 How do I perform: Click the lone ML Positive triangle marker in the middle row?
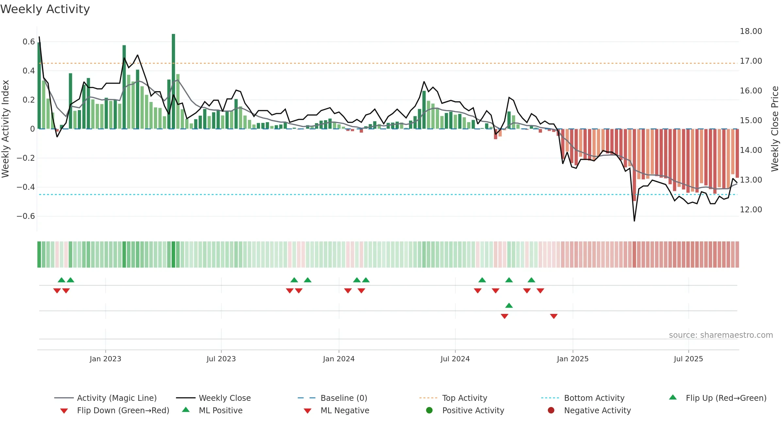509,305
